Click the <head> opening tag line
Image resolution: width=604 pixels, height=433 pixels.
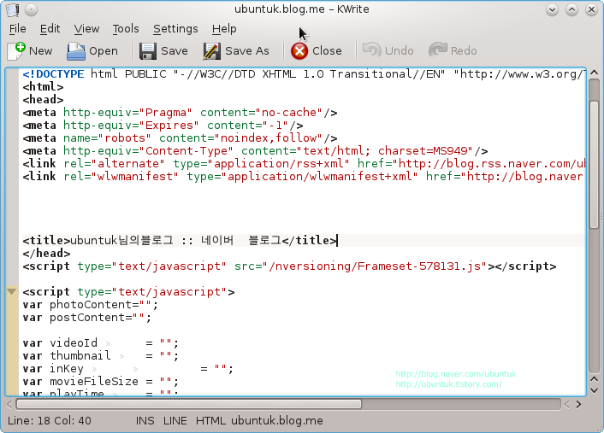coord(43,100)
